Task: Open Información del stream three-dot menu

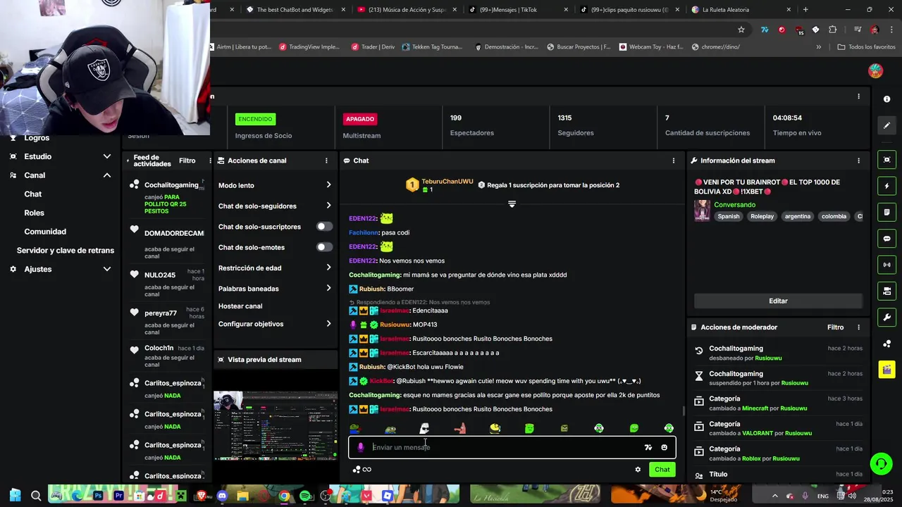Action: pyautogui.click(x=858, y=161)
